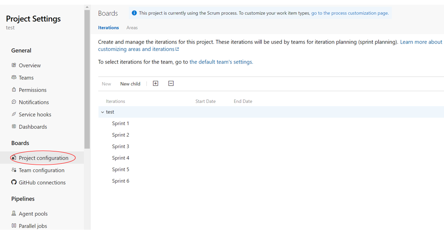Screen dimensions: 444x239
Task: Select the Sprint 3 row
Action: [x=271, y=146]
